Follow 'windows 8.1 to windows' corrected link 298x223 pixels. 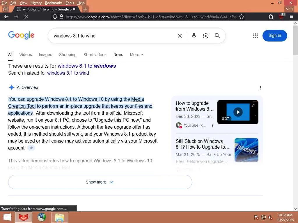pyautogui.click(x=87, y=66)
